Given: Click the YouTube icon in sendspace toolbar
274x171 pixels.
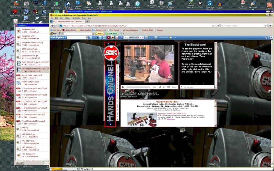Looking at the screenshot, I should (117, 38).
